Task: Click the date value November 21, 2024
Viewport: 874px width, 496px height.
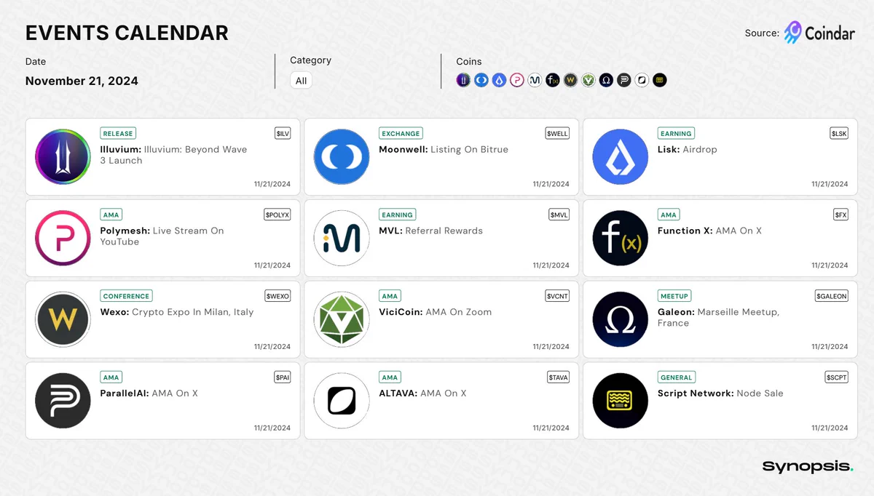Action: 82,81
